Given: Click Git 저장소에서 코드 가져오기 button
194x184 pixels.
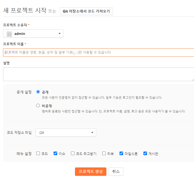Looking at the screenshot, I should (86, 11).
